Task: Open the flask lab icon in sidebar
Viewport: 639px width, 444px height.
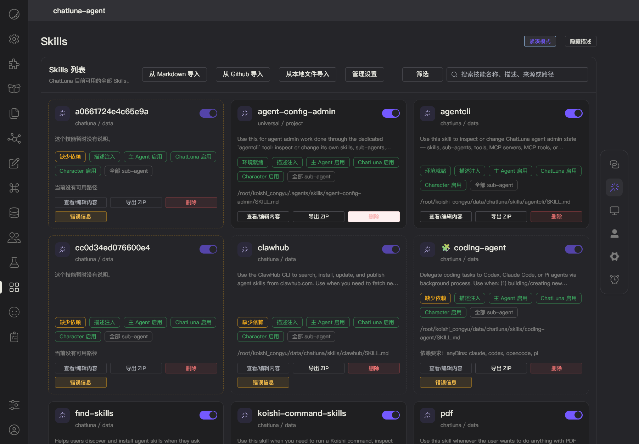Action: click(x=14, y=262)
